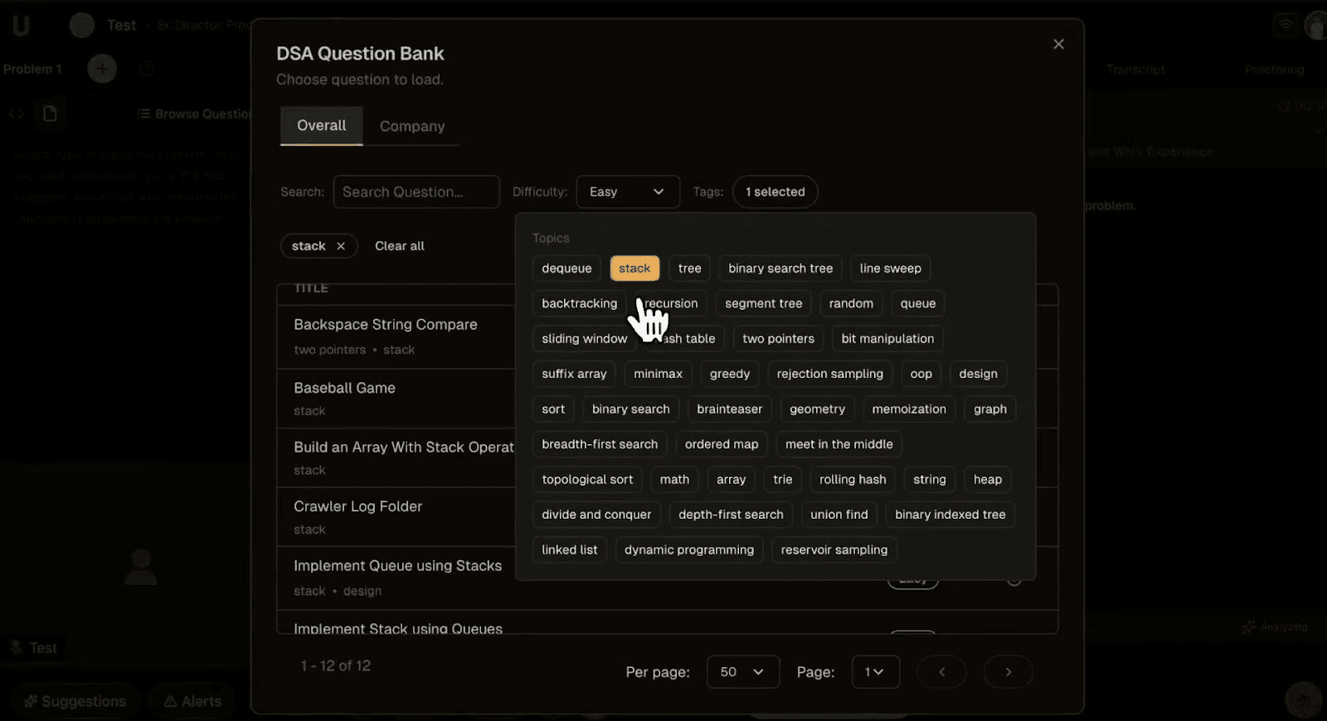Focus the Search Question input field
1327x721 pixels.
click(x=416, y=191)
